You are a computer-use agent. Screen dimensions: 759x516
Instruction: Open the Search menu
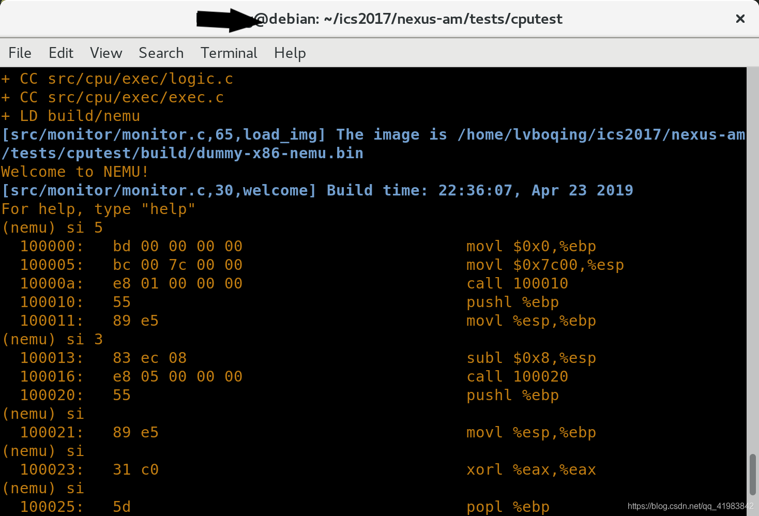[161, 53]
